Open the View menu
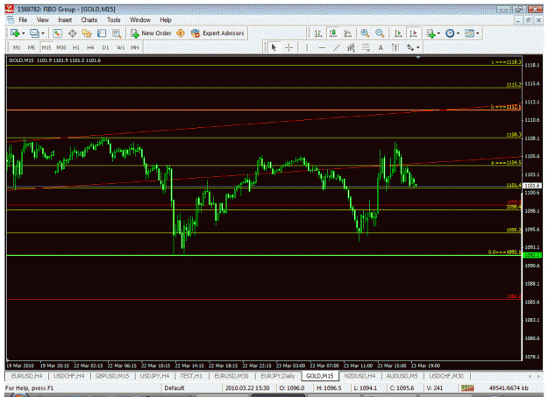This screenshot has width=548, height=397. [43, 20]
